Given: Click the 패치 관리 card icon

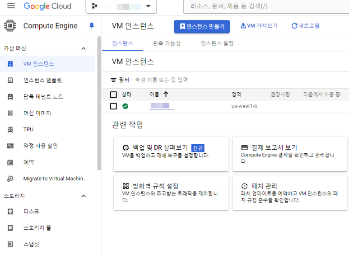Looking at the screenshot, I should [x=244, y=186].
